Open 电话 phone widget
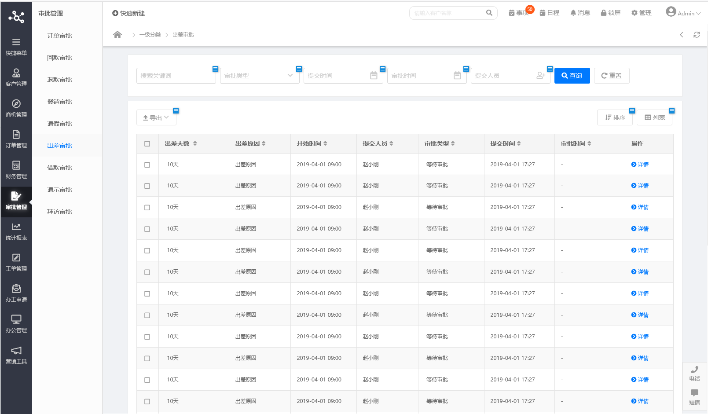 (694, 374)
